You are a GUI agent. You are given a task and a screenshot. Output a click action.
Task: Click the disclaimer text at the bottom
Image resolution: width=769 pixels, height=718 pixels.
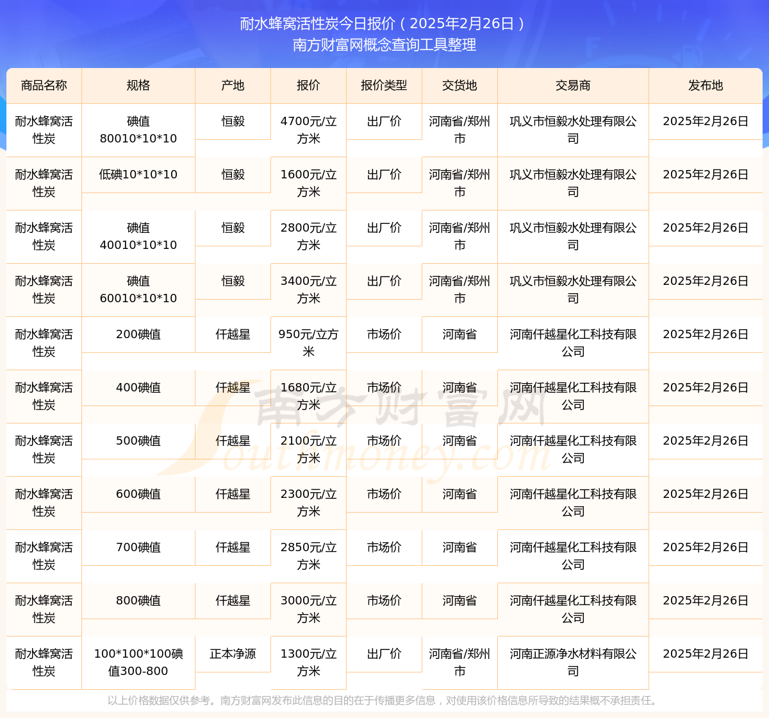click(x=384, y=701)
